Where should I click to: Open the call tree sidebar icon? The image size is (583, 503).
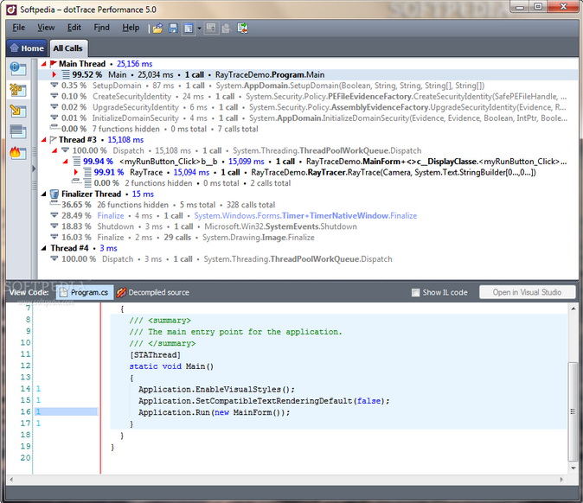coord(17,90)
